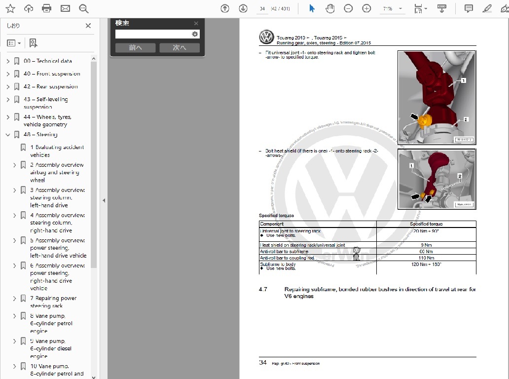Close the 検索 search box

196,23
